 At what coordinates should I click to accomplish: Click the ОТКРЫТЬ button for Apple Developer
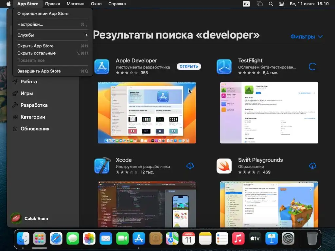189,66
